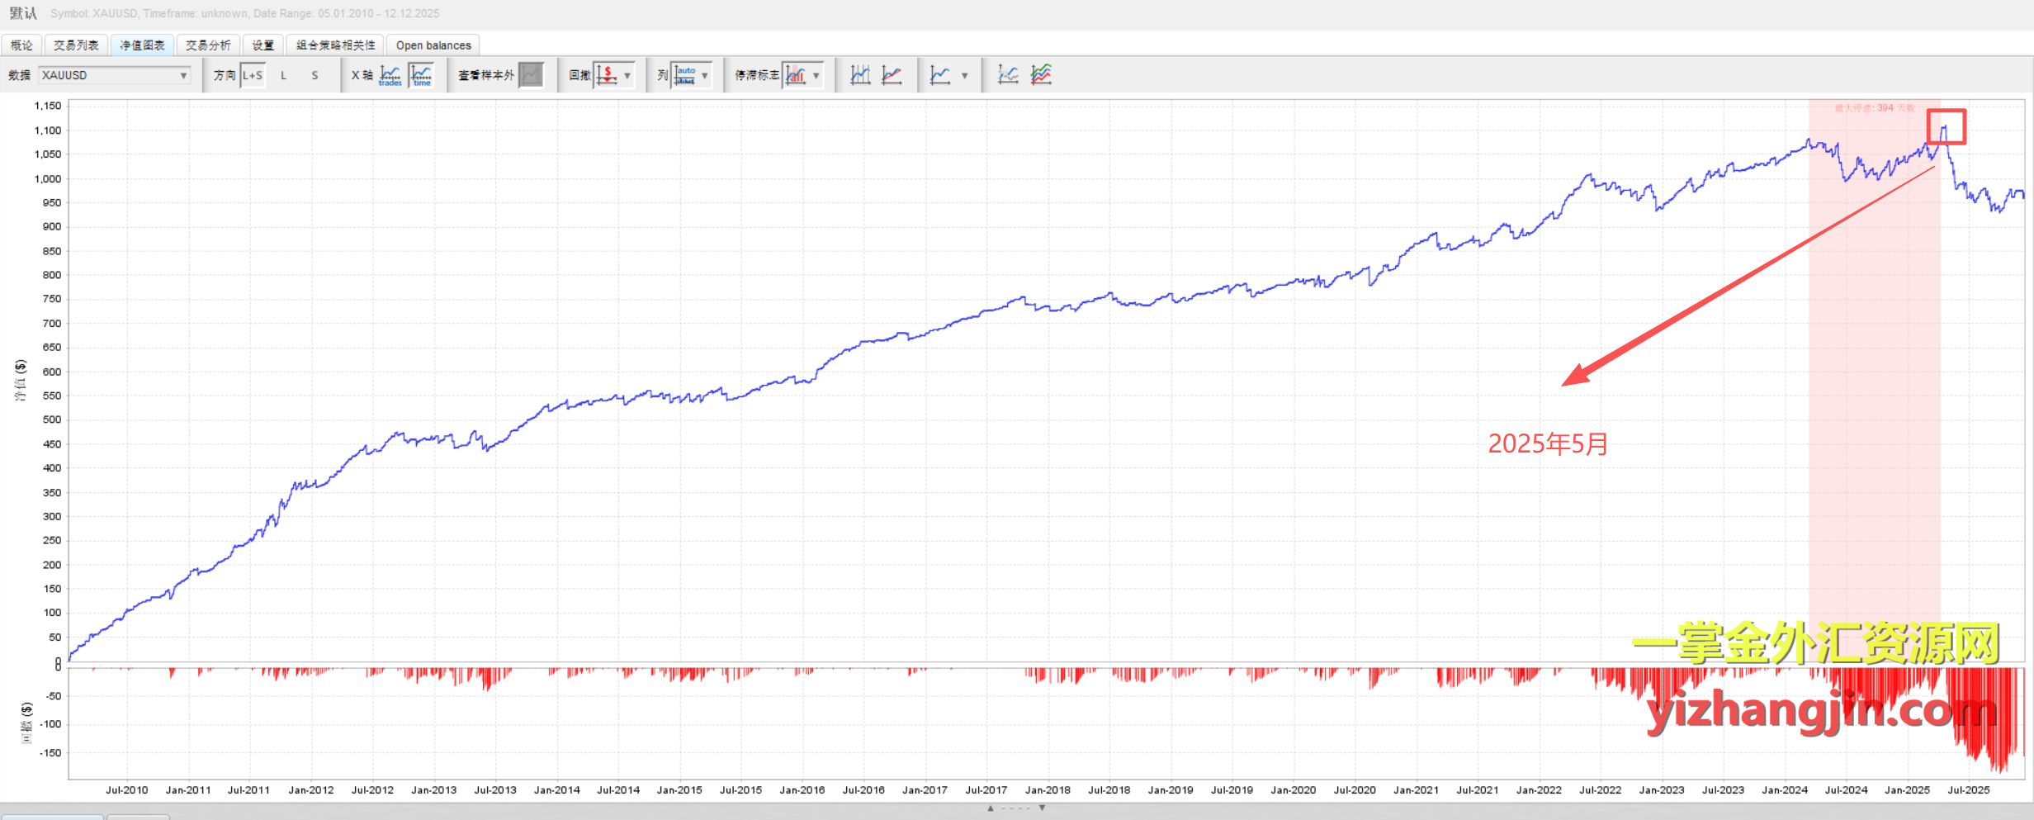Switch X axis to trades view
Screen dimensions: 2034x820
(x=390, y=75)
